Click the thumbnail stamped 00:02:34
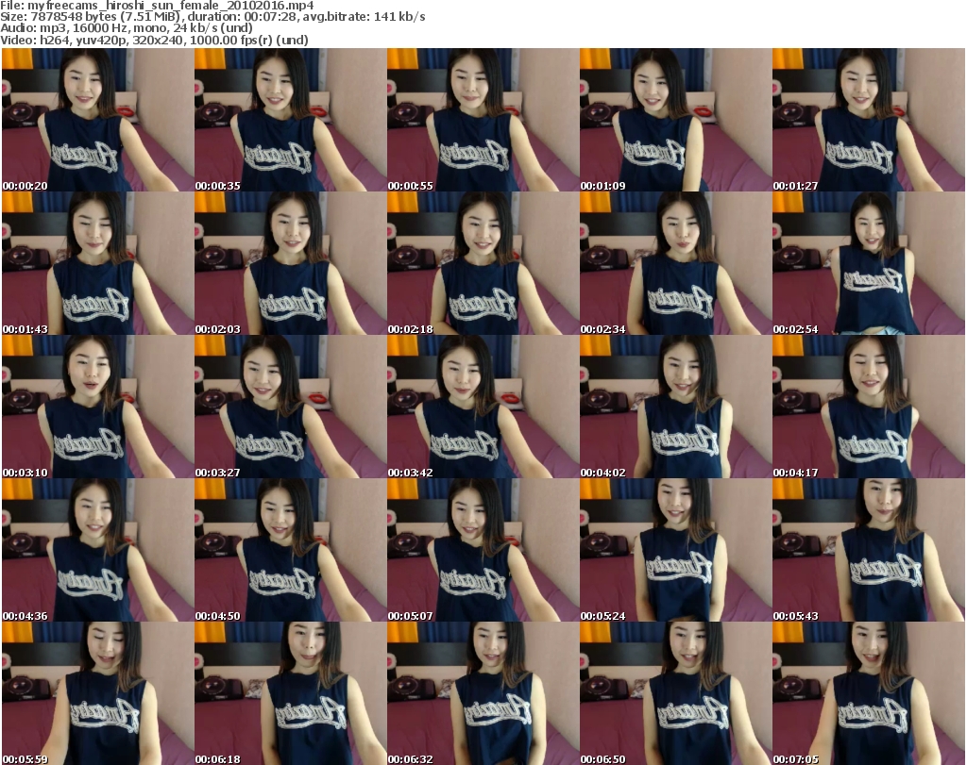The height and width of the screenshot is (765, 967). click(x=675, y=263)
